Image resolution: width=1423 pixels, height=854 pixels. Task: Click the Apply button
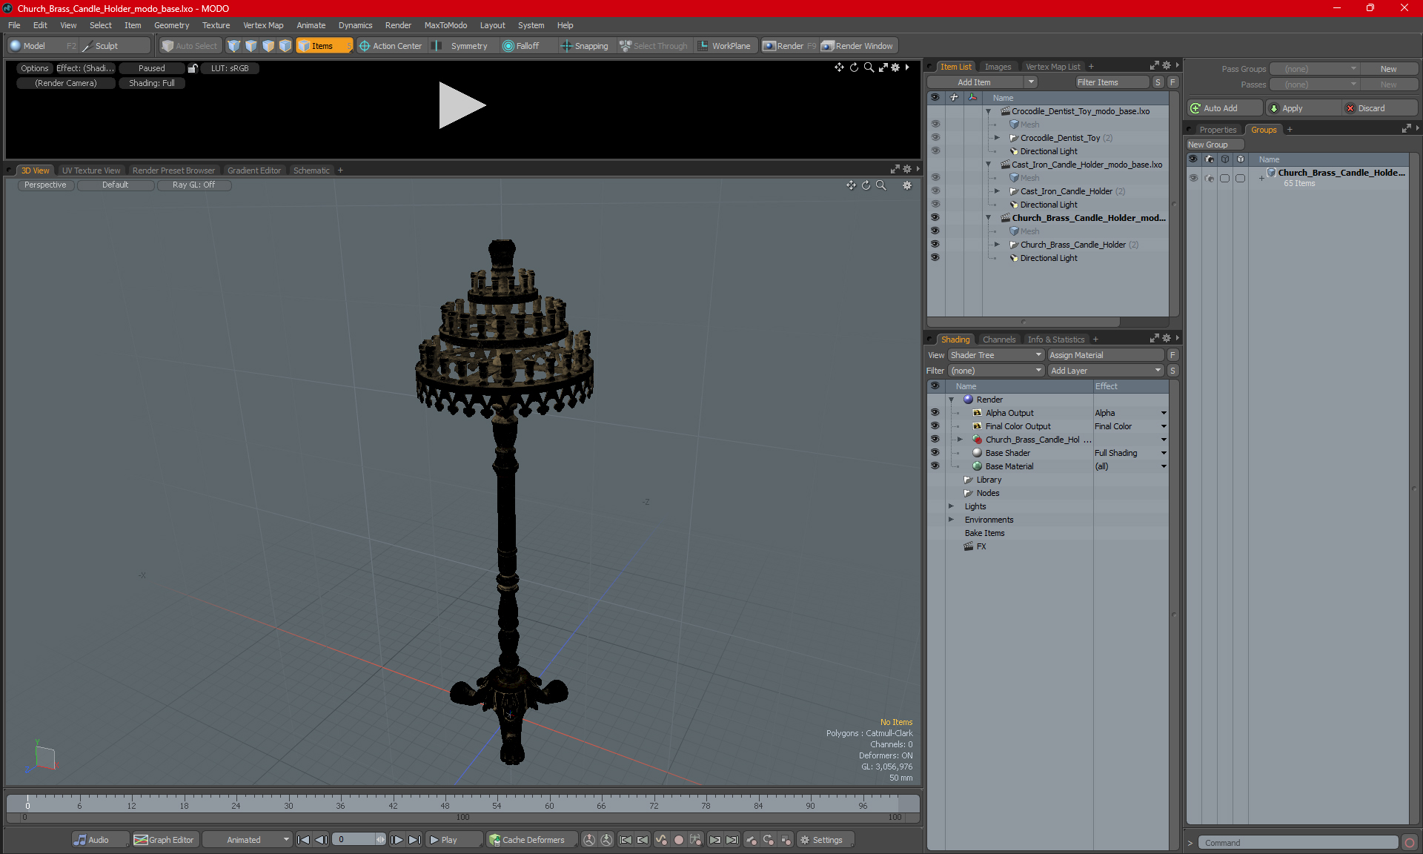pos(1304,108)
